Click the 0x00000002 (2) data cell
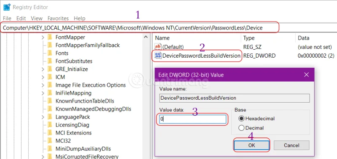Screen dimensions: 337x159 pos(316,56)
